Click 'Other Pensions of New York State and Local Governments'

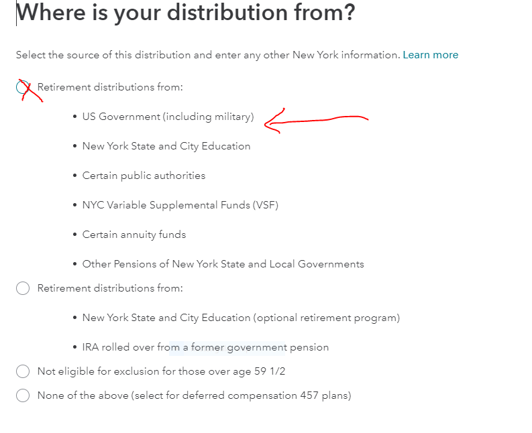pyautogui.click(x=223, y=264)
